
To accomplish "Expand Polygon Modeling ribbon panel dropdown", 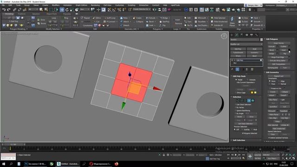I will (19, 29).
